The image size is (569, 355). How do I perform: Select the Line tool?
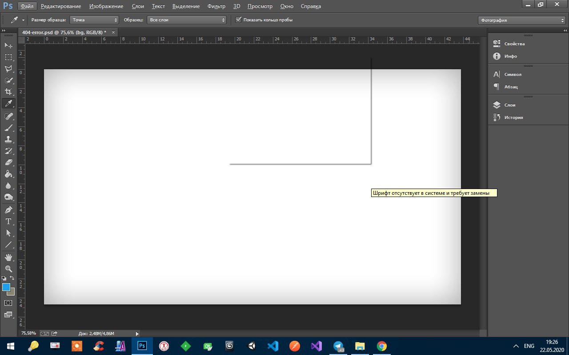coord(8,245)
